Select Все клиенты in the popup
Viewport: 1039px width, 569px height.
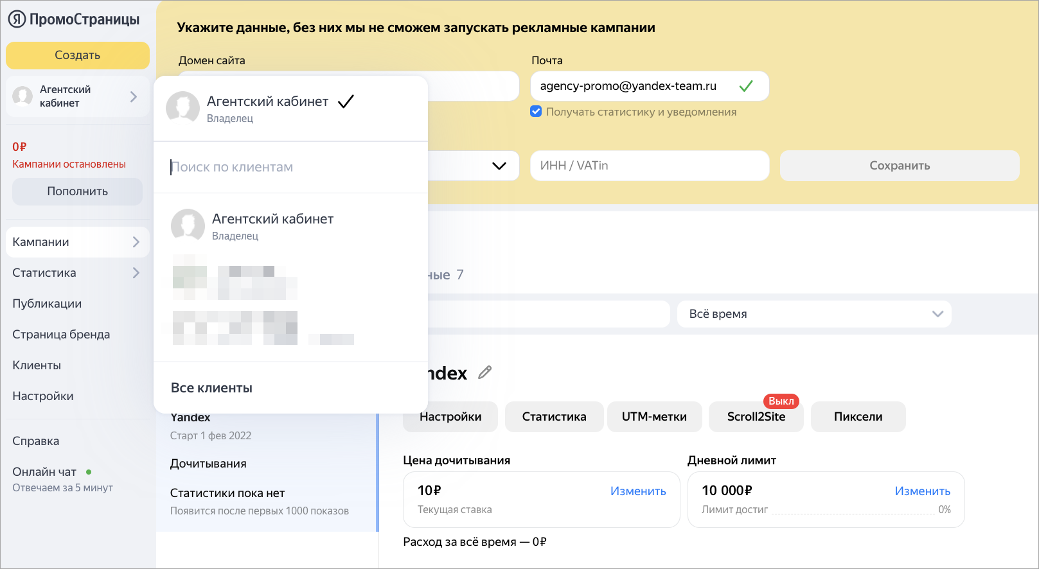tap(211, 388)
